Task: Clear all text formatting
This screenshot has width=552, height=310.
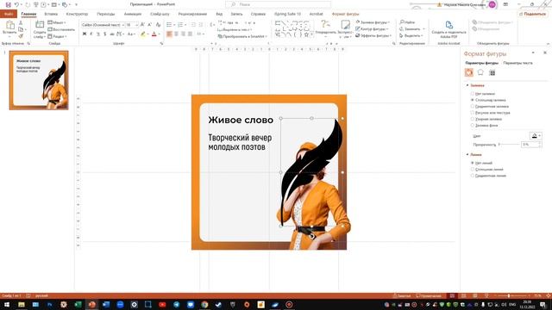Action: [158, 25]
